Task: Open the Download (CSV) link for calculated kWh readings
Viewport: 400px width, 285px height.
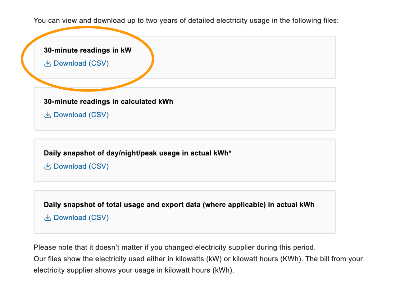Action: pyautogui.click(x=81, y=115)
